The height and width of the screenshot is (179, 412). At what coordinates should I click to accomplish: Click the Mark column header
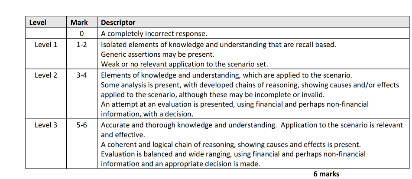click(79, 23)
